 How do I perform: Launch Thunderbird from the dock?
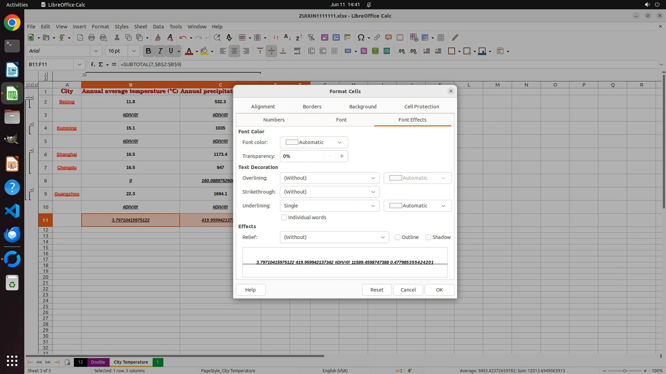[x=12, y=234]
